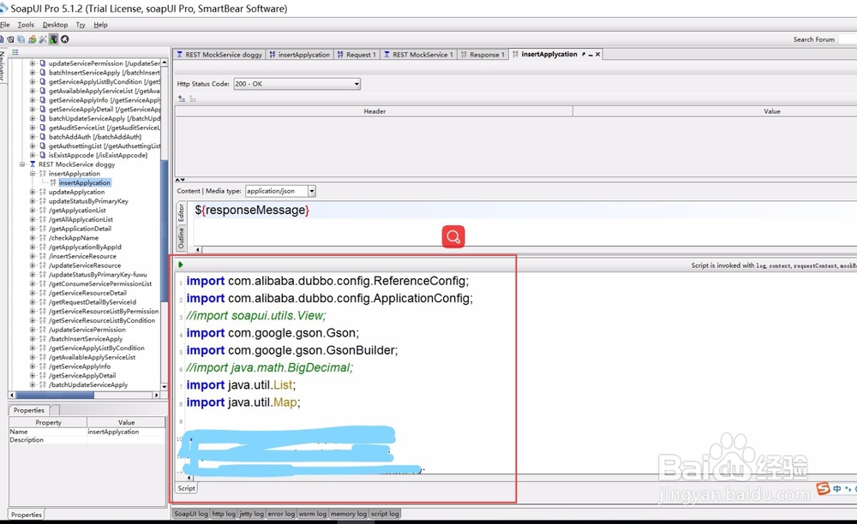Expand the /getApplycationList node

tap(33, 210)
